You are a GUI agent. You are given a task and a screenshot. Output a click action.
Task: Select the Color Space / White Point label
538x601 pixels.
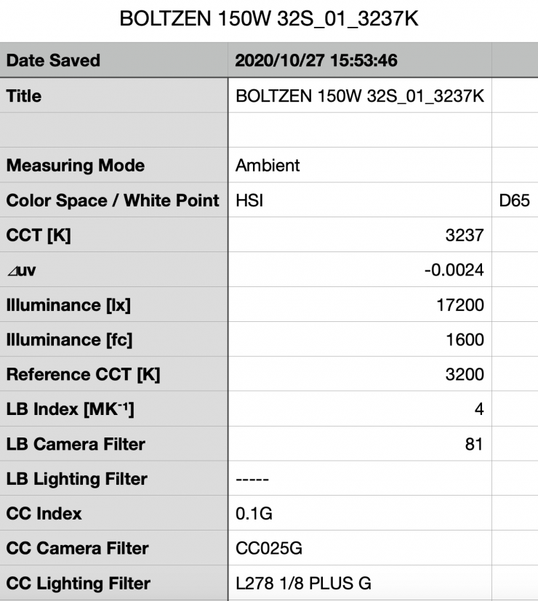pyautogui.click(x=113, y=200)
